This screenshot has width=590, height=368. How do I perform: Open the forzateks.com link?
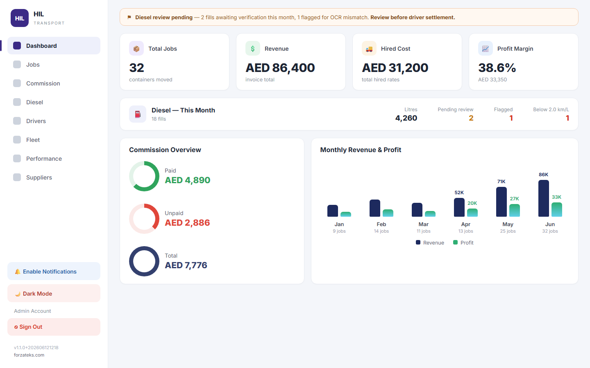(x=29, y=355)
